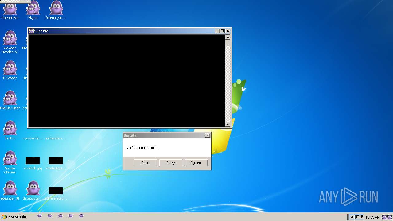Viewport: 393px width, 221px height.
Task: Click the Succ Me scrollbar down arrow
Action: tap(228, 124)
